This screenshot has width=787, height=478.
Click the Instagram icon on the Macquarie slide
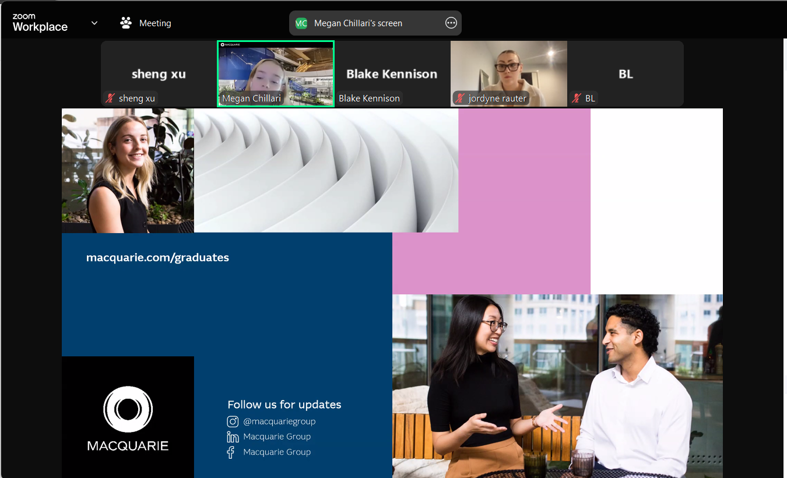click(232, 421)
